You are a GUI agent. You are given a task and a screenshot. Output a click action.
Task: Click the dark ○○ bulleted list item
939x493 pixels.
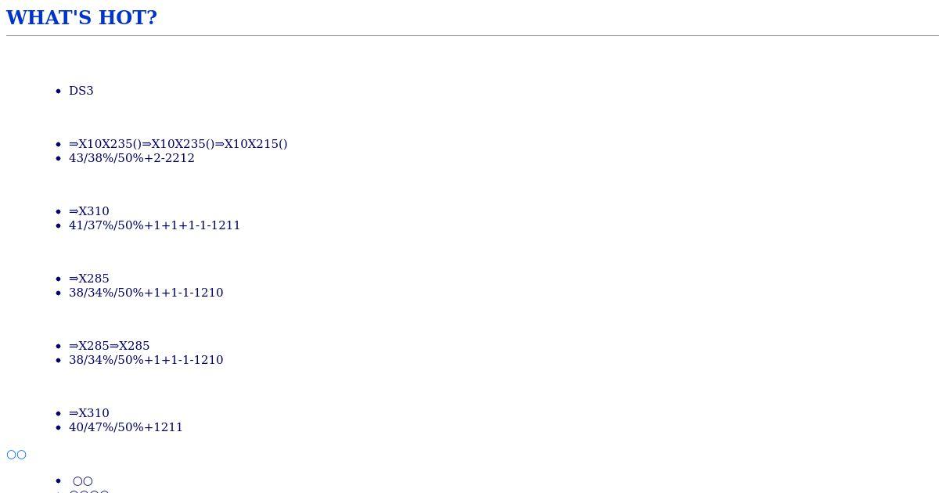click(x=83, y=481)
